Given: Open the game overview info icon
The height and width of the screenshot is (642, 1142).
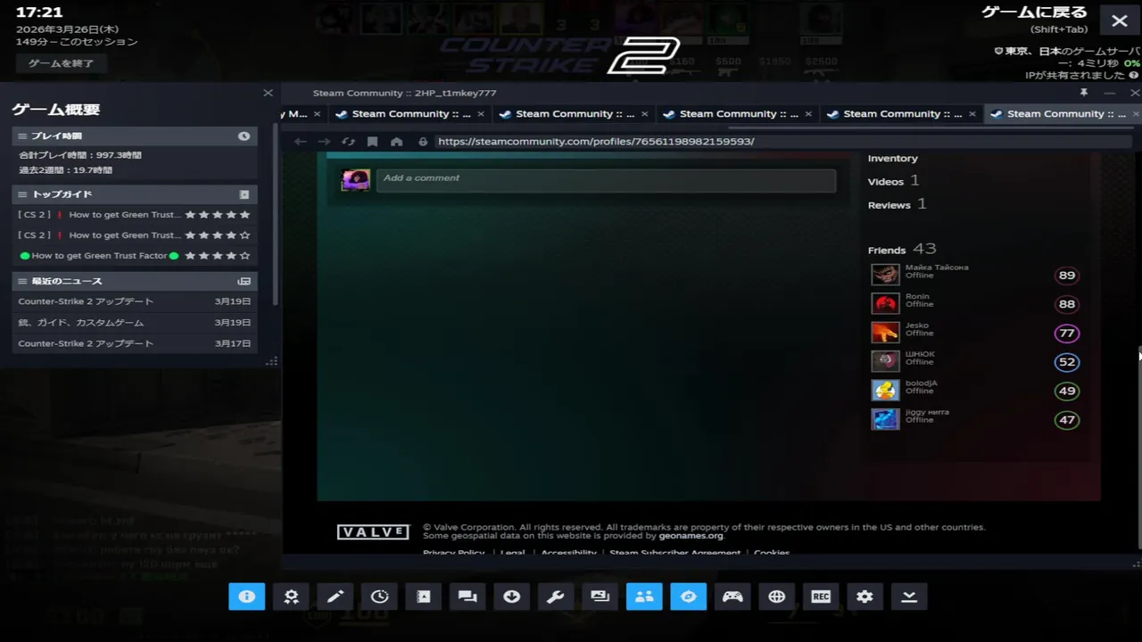Looking at the screenshot, I should click(x=246, y=597).
